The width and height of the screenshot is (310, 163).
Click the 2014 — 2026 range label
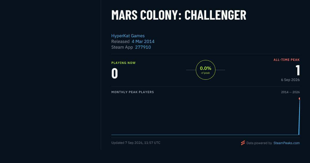(x=290, y=92)
